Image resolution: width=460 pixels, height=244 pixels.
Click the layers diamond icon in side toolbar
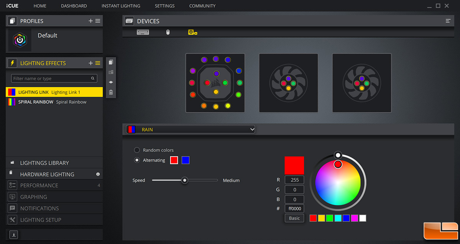coord(111,82)
